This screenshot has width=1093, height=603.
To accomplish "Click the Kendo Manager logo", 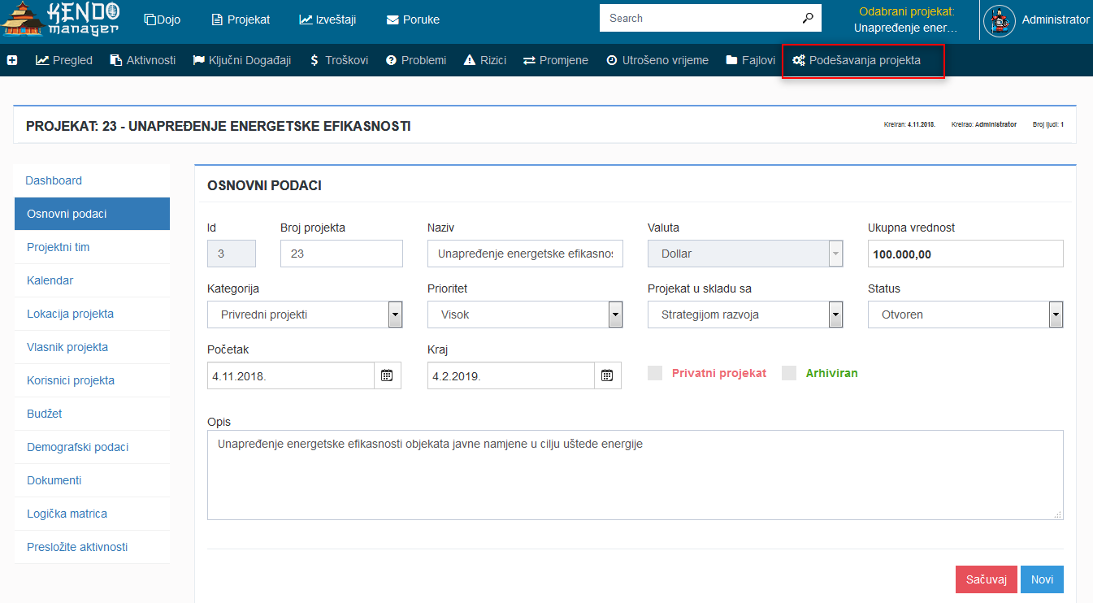I will click(61, 20).
